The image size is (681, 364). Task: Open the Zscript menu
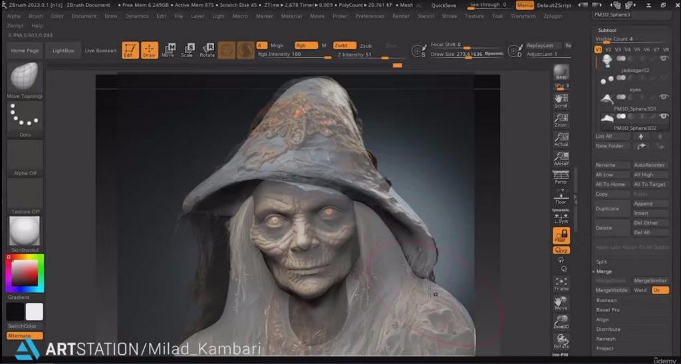pos(15,26)
